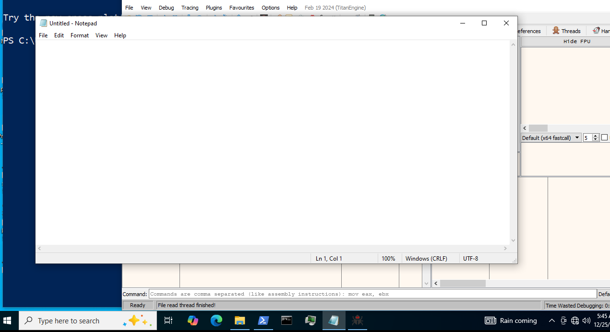Switch to PowerShell taskbar icon
Screen dimensions: 610x332
tap(263, 321)
